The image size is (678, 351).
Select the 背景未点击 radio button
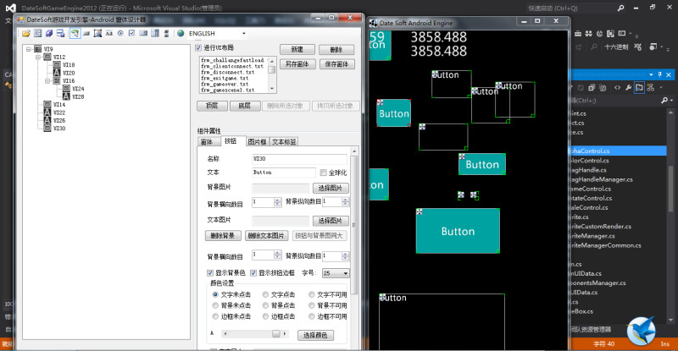tap(215, 304)
